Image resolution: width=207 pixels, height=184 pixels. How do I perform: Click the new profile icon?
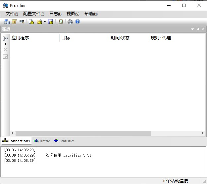coord(31,22)
